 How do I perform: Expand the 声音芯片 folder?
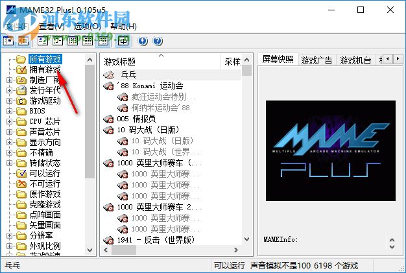pyautogui.click(x=9, y=132)
